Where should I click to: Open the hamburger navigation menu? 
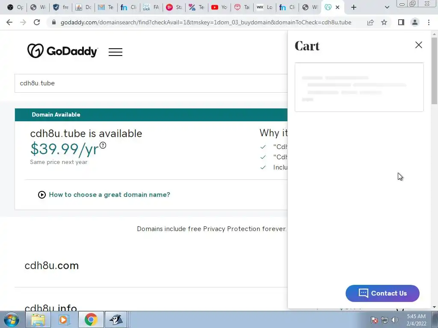click(x=115, y=52)
